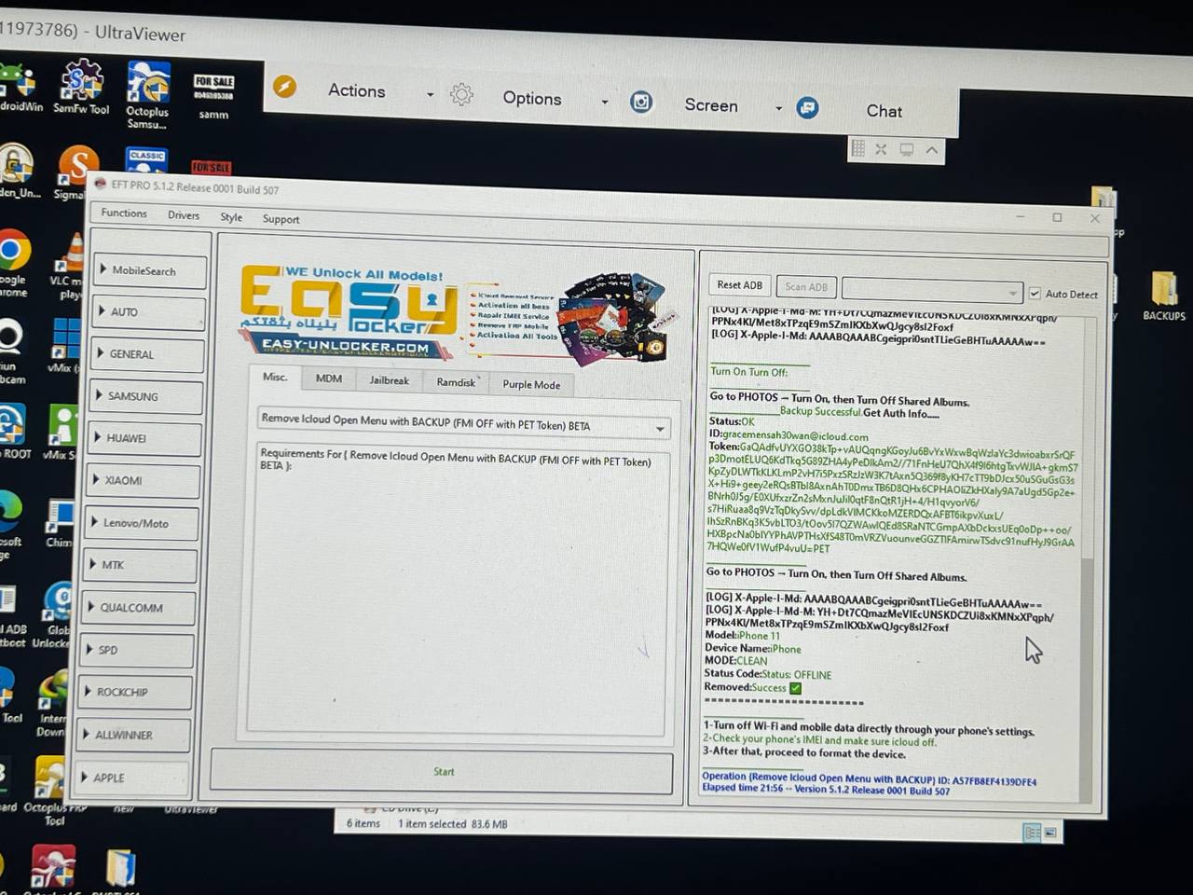
Task: Open the Functions menu in EFT PRO
Action: point(124,213)
